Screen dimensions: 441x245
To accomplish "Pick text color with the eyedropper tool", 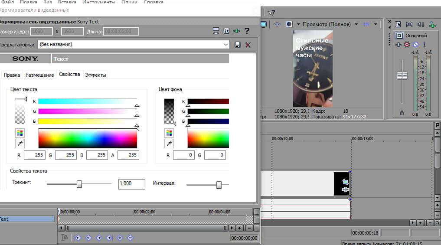I will (x=20, y=144).
